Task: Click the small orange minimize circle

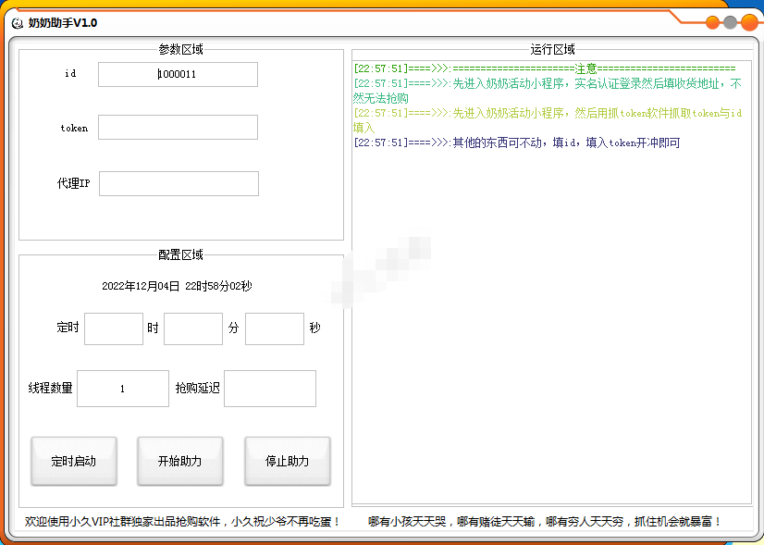Action: pos(713,23)
